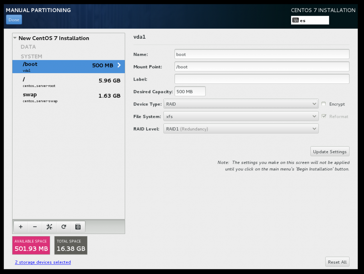The height and width of the screenshot is (274, 364).
Task: Open the RAID Level dropdown
Action: pos(241,128)
